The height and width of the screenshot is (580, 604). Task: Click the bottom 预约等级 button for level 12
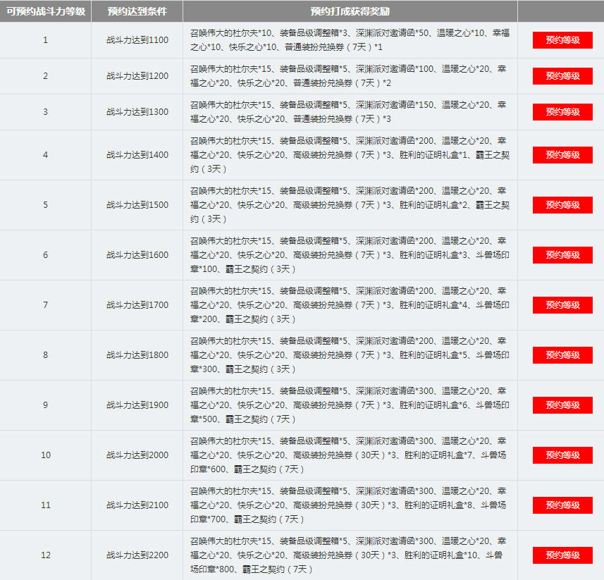point(562,555)
